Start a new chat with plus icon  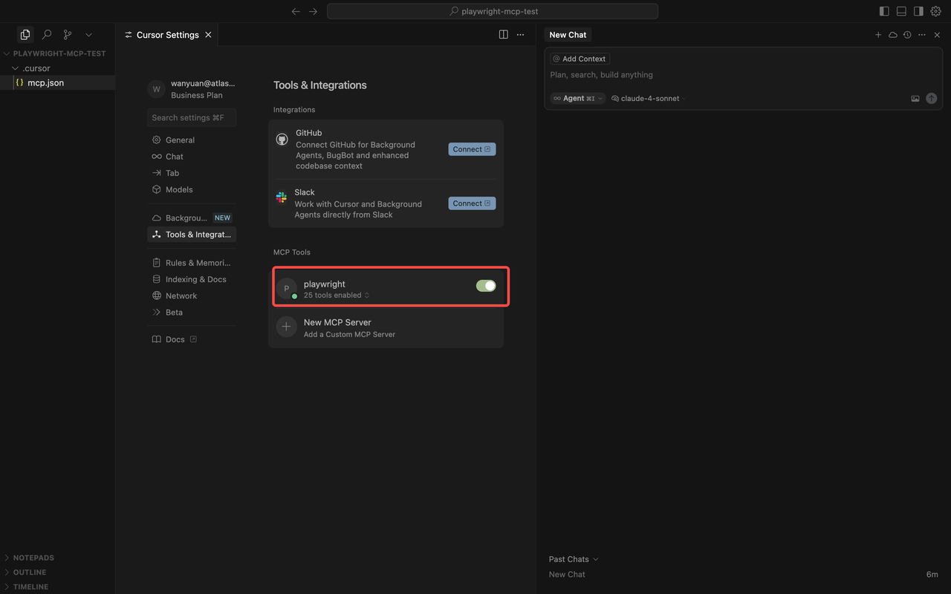click(x=878, y=35)
